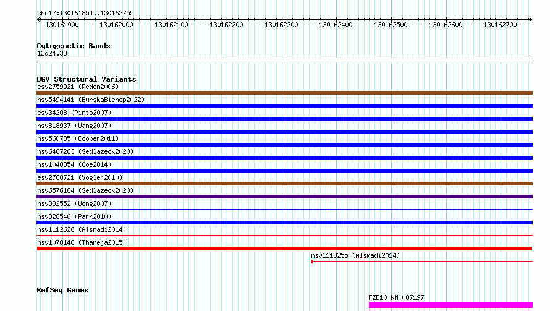
Task: Click the blue nsv5494141 variant bar
Action: pyautogui.click(x=284, y=106)
